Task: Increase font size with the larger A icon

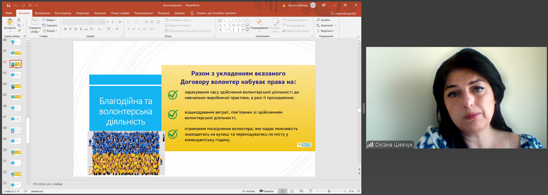Action: click(108, 22)
